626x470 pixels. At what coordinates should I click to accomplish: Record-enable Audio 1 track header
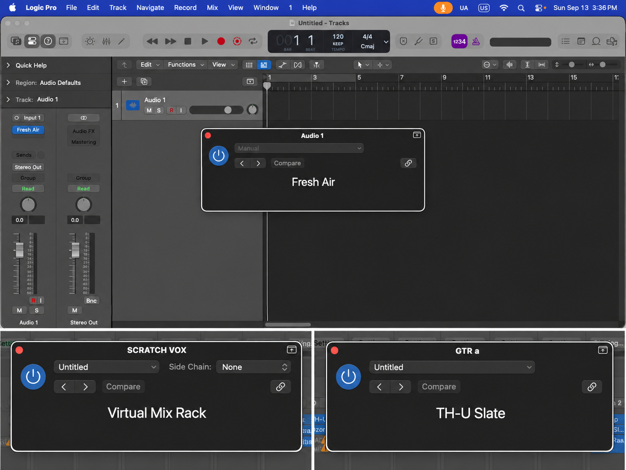point(172,110)
